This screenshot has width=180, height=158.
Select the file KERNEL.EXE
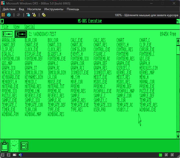pos(124,73)
